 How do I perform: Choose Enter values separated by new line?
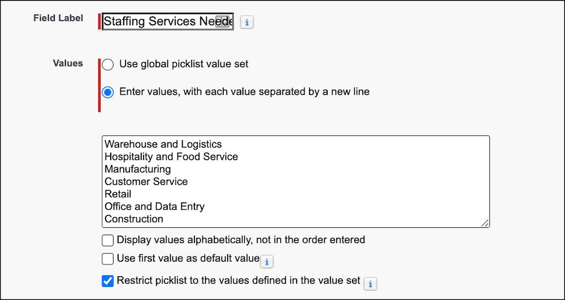[108, 92]
